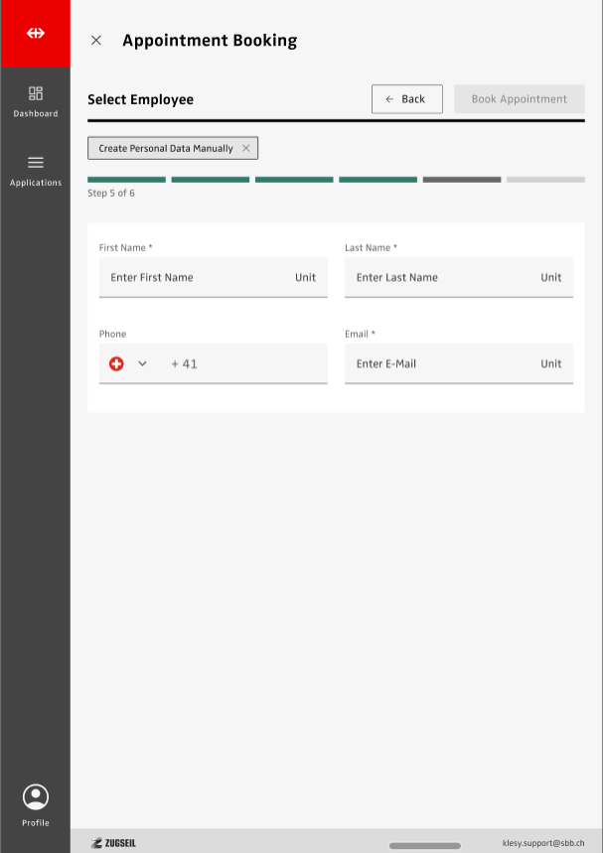Click the first green progress step segment

[x=126, y=180]
